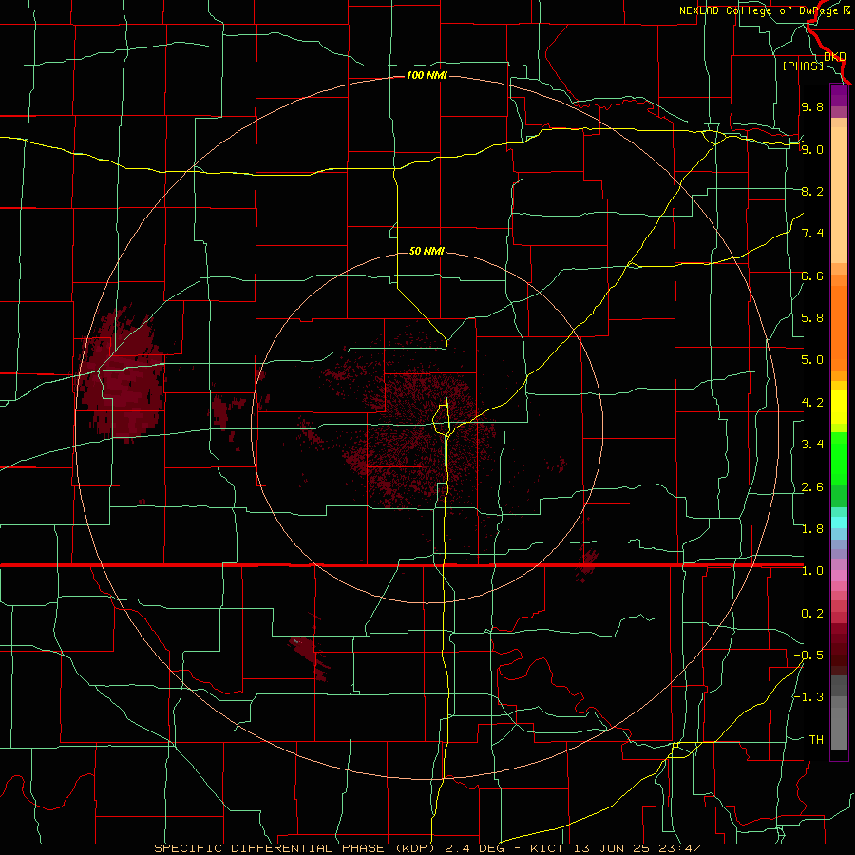Click the bright yellow color bar segment
Screen dimensions: 855x855
[x=839, y=407]
